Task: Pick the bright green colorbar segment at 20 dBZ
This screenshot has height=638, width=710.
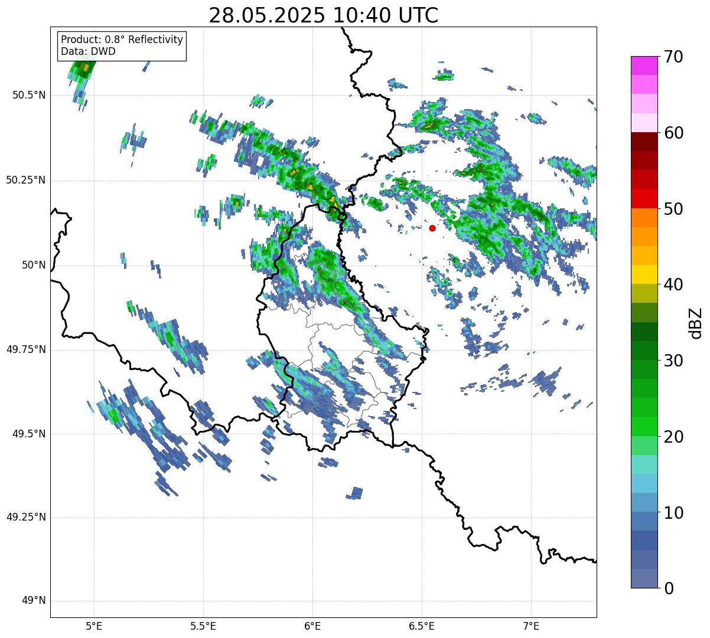Action: tap(644, 427)
